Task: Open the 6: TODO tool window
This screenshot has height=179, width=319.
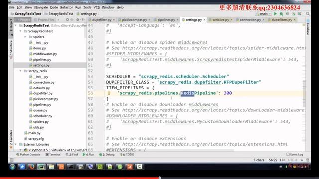Action: tap(127, 155)
